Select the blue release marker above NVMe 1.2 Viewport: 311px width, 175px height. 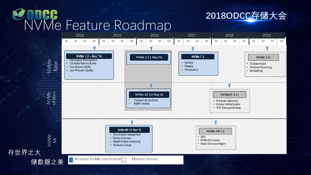click(94, 48)
